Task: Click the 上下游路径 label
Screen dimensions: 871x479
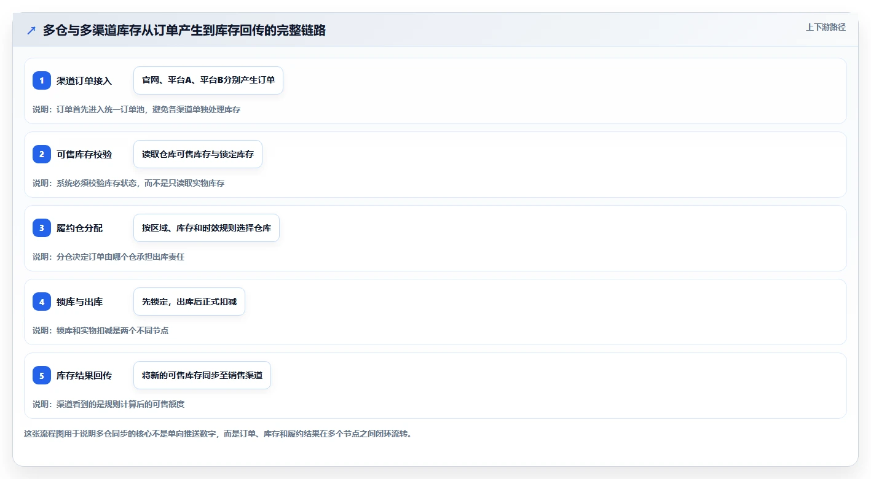Action: [x=826, y=27]
